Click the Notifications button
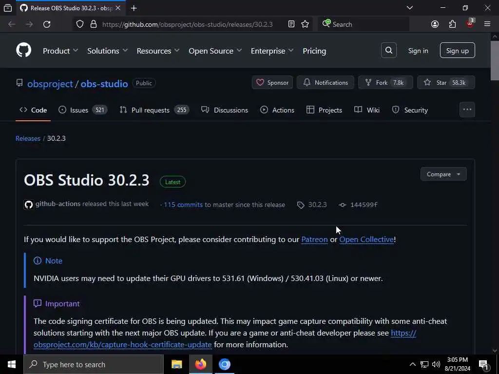Image resolution: width=499 pixels, height=374 pixels. 325,83
